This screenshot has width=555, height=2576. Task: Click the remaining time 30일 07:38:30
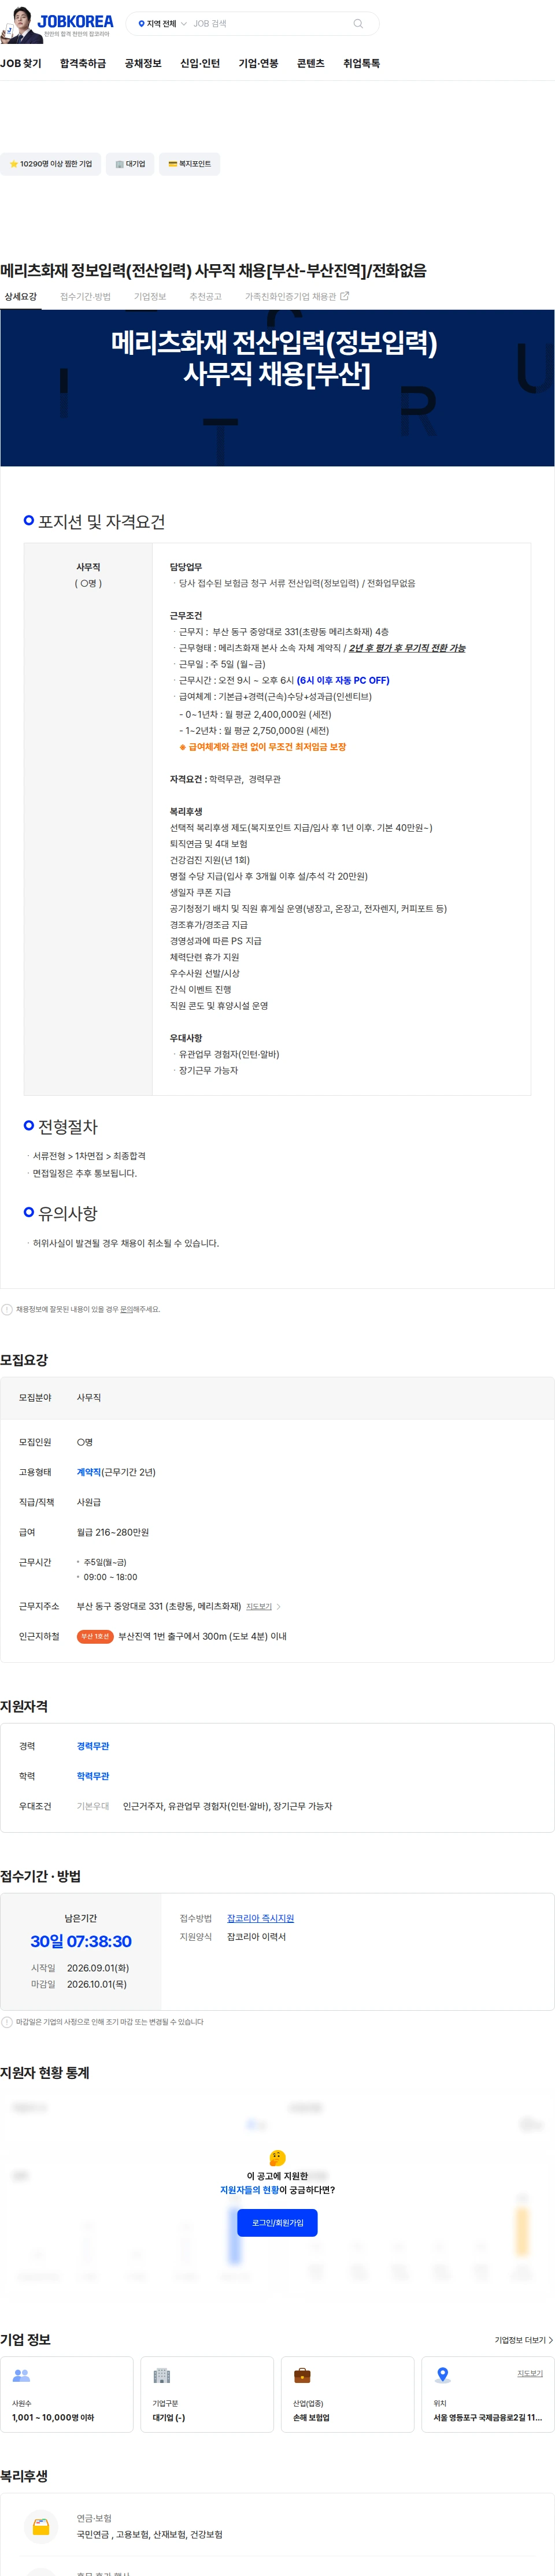(x=81, y=1941)
